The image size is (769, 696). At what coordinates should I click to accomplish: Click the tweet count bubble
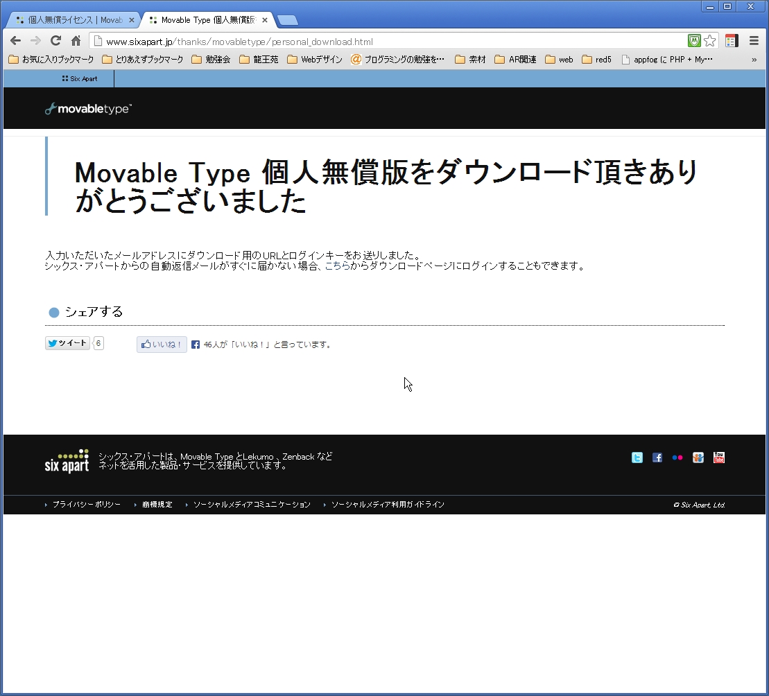pos(98,343)
